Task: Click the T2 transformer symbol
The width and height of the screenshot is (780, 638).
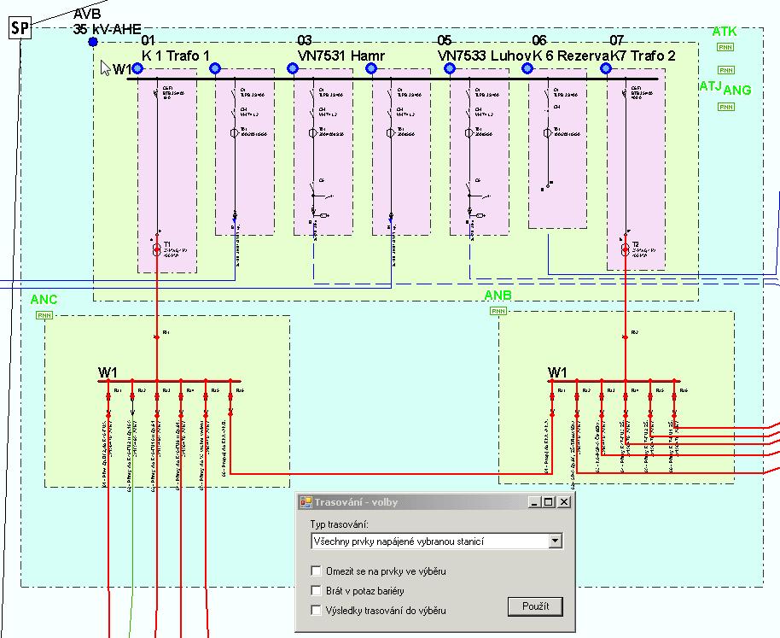Action: (626, 249)
